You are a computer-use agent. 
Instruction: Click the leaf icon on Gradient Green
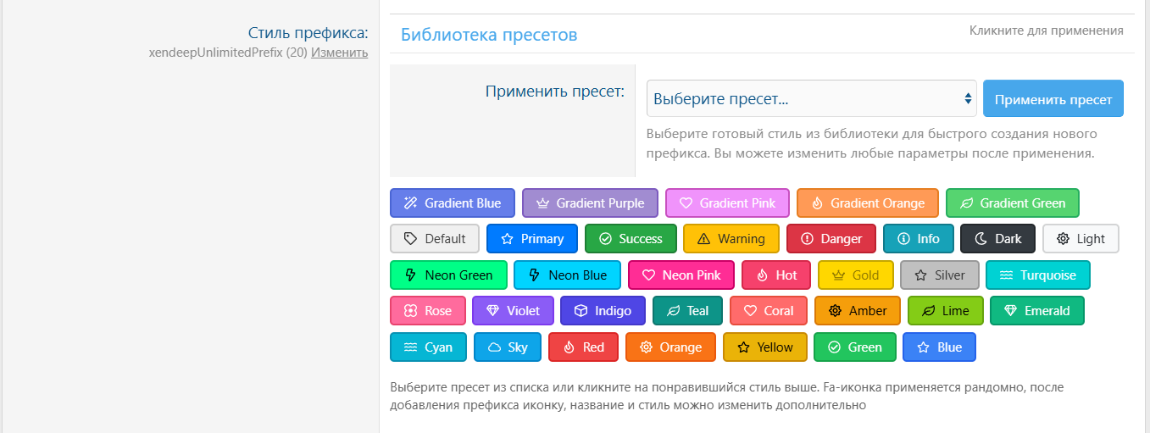[x=966, y=203]
